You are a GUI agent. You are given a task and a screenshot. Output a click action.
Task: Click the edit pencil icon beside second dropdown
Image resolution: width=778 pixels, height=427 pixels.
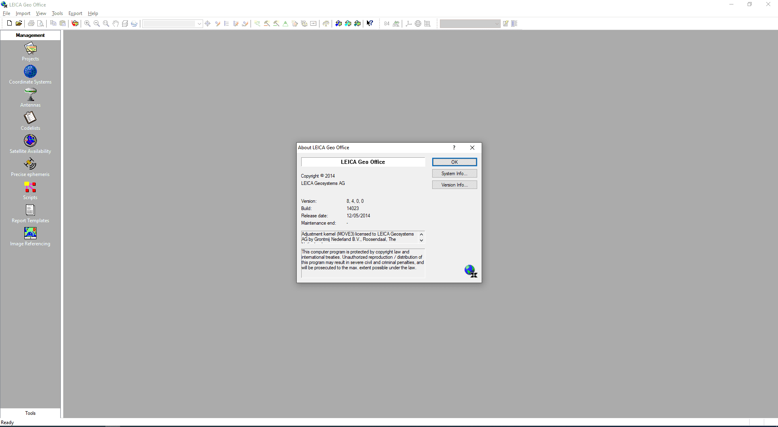[x=506, y=24]
